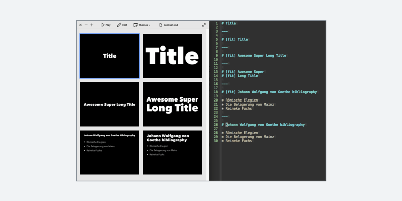The width and height of the screenshot is (402, 201).
Task: Click the '---' separator on line 24
Action: (x=224, y=117)
